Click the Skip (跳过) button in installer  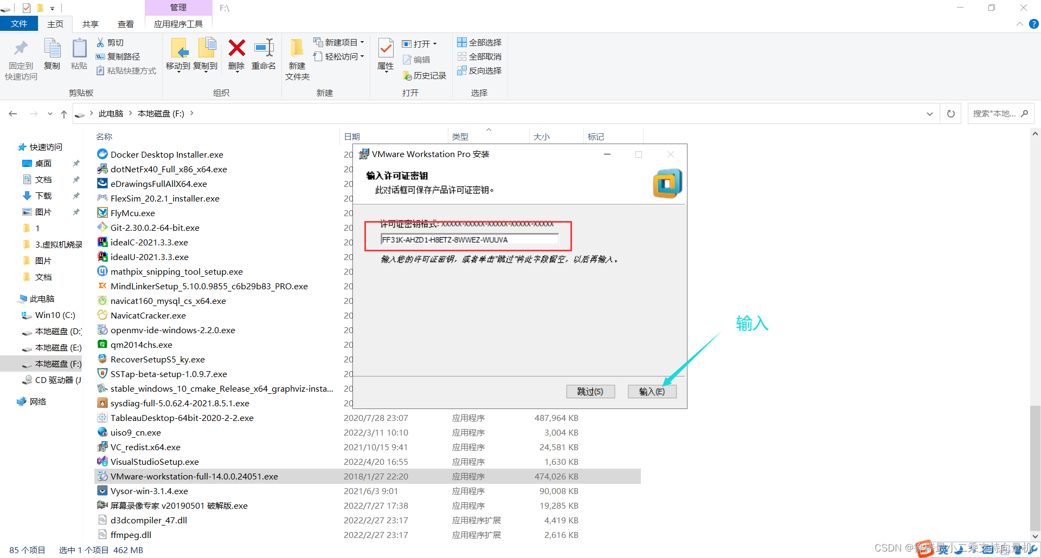pos(590,391)
